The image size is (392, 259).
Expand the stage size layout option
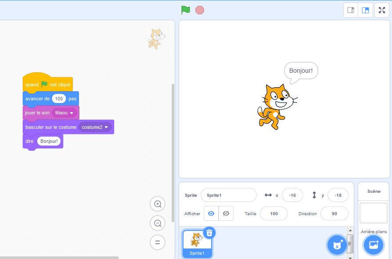click(365, 10)
